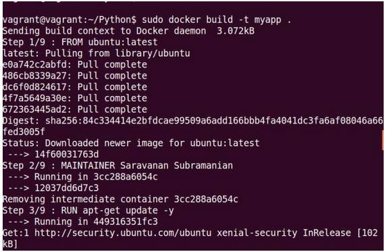Click 'Step 1/9 : FROM ubuntu:latest' line

click(80, 42)
